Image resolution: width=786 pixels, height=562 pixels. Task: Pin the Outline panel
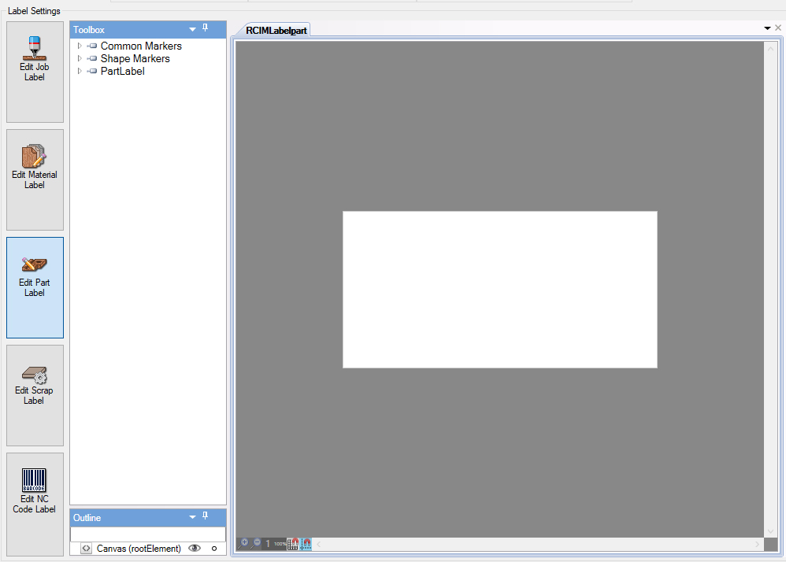point(206,517)
